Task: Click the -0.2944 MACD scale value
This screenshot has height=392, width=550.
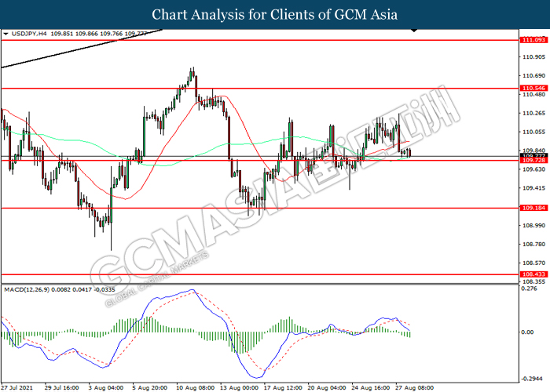Action: (532, 379)
